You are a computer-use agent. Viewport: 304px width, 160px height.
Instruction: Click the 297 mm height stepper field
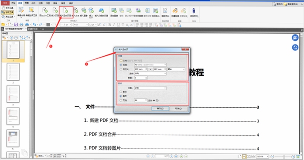(160, 69)
